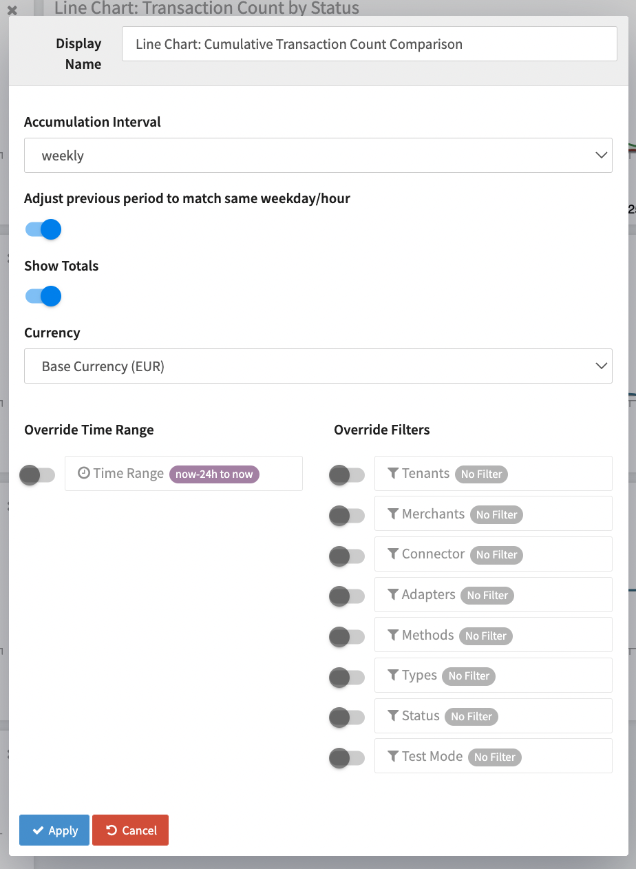
Task: Open the Accumulation Interval dropdown
Action: coord(318,156)
